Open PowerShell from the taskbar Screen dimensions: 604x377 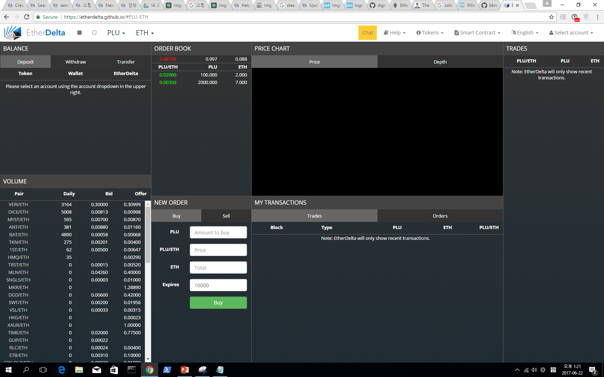167,370
